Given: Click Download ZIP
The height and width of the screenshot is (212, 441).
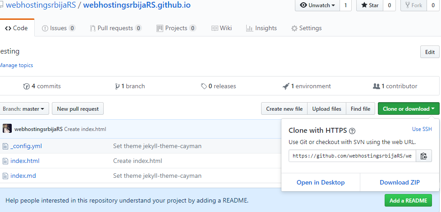Looking at the screenshot, I should pyautogui.click(x=400, y=182).
